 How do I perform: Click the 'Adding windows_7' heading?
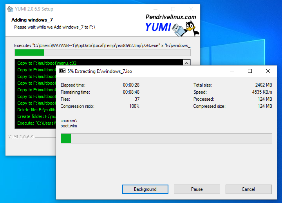pyautogui.click(x=32, y=20)
